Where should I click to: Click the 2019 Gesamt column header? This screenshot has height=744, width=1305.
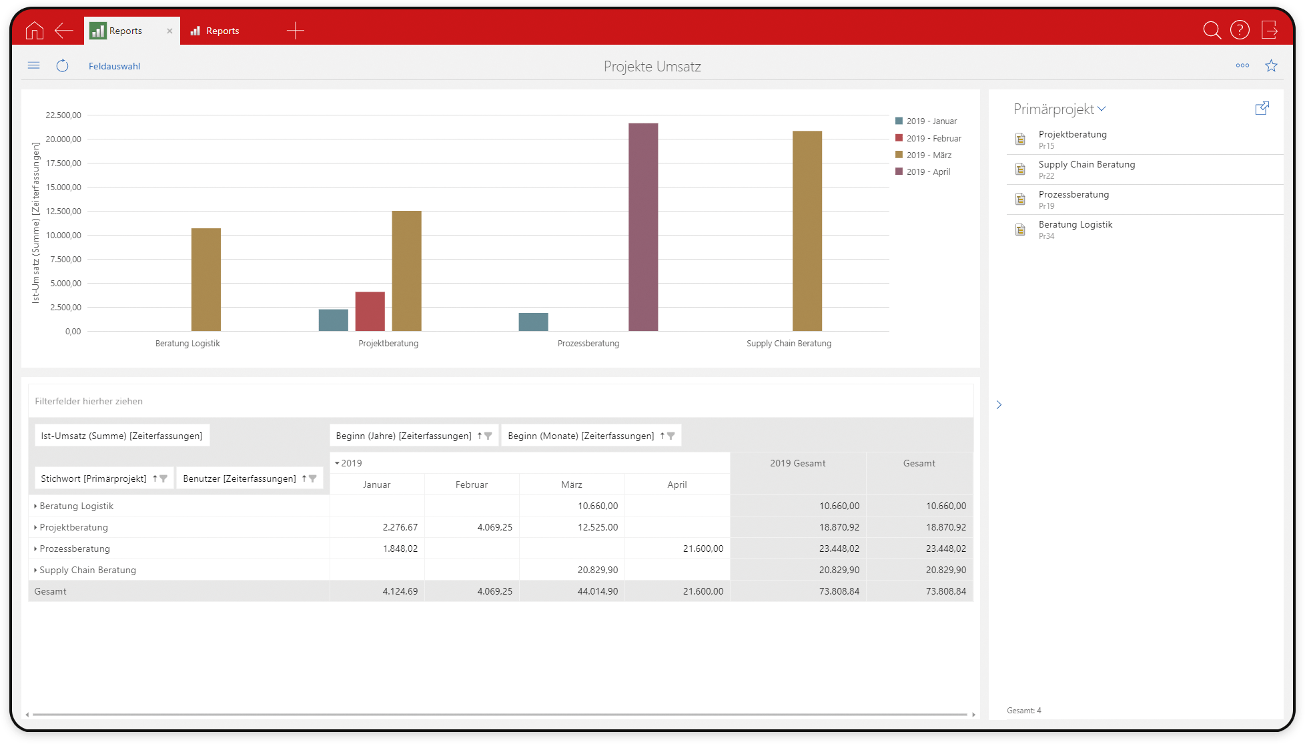[x=798, y=474]
